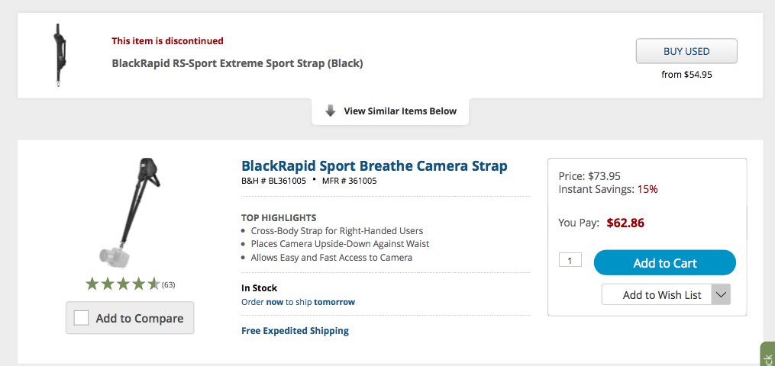Click the down arrow icon beside View Similar Items

pos(331,111)
